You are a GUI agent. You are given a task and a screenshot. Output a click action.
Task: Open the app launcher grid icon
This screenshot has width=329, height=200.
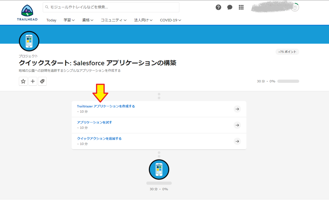click(x=241, y=7)
